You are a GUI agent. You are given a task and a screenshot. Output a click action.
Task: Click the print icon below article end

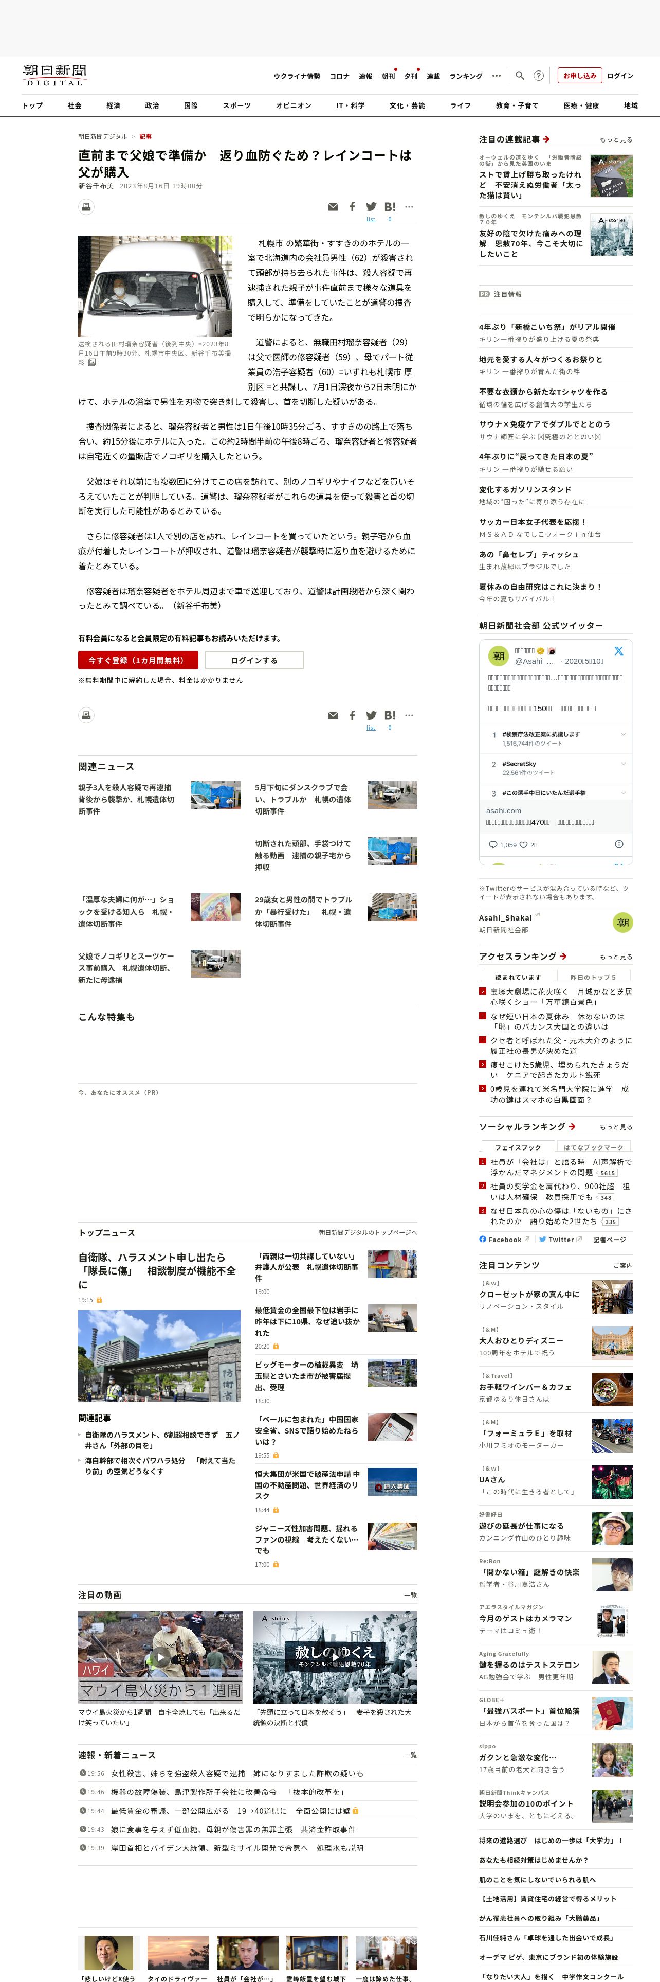click(87, 715)
